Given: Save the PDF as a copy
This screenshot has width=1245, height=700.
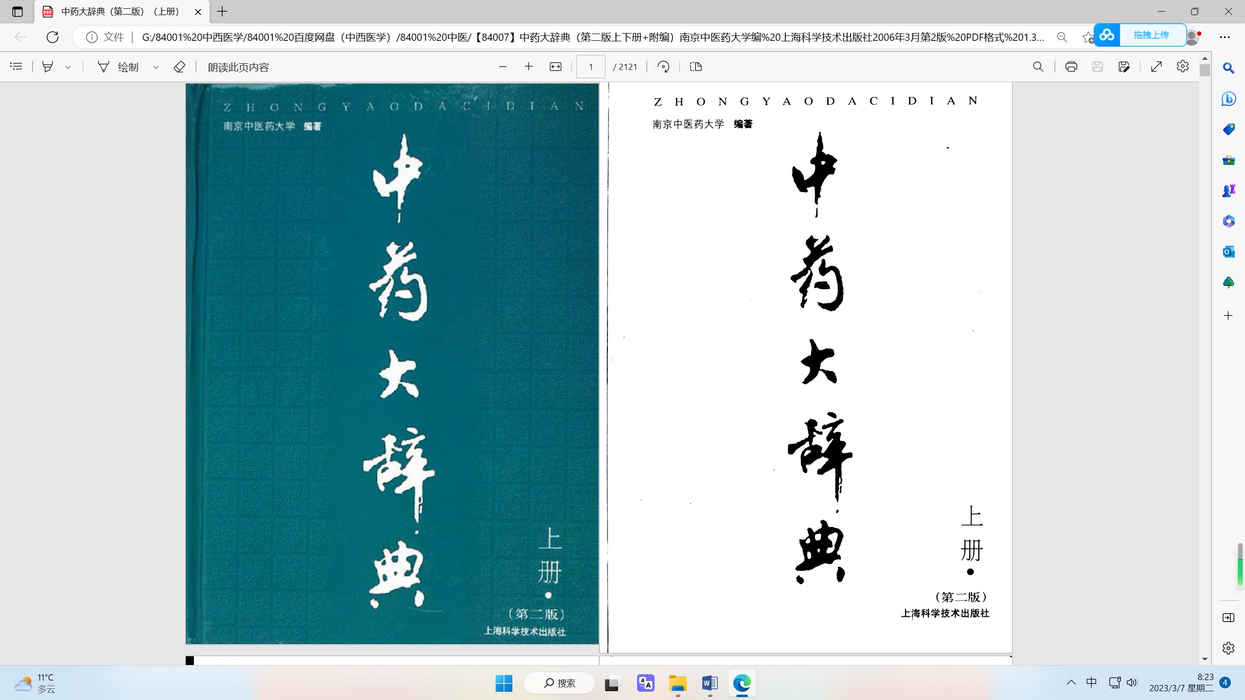Looking at the screenshot, I should pyautogui.click(x=1123, y=67).
